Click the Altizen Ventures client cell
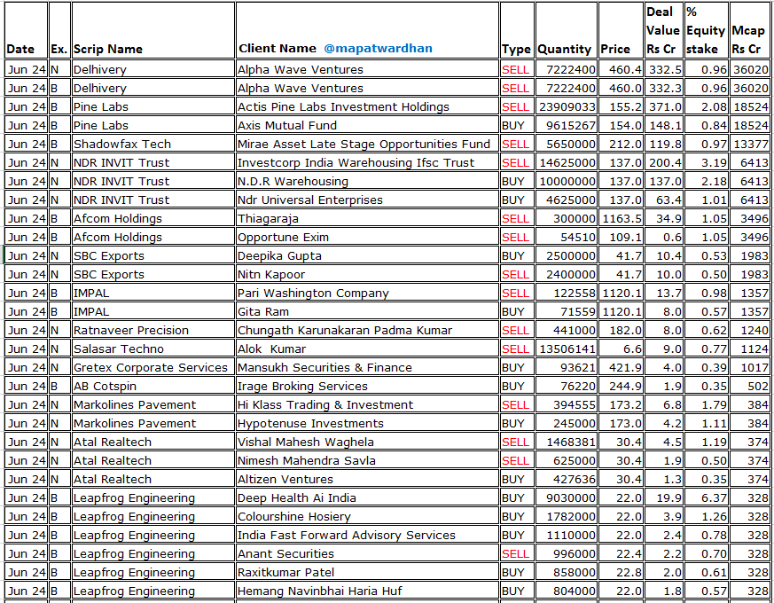This screenshot has width=774, height=603. pos(367,479)
